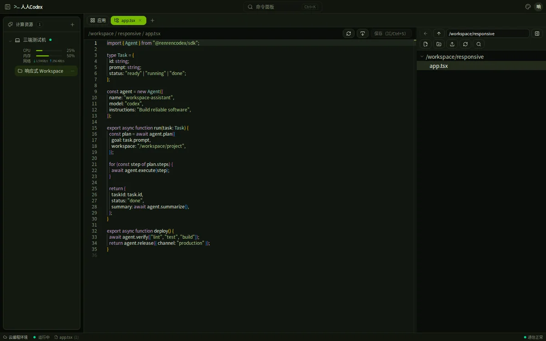
Task: Click the CPU usage bar
Action: coord(49,50)
